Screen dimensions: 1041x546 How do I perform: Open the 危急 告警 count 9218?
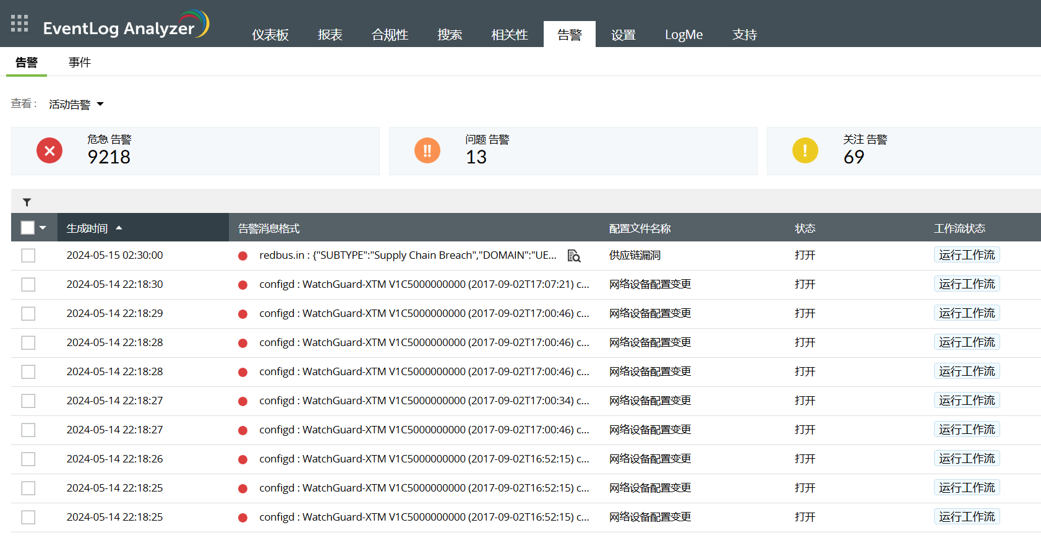(x=109, y=157)
